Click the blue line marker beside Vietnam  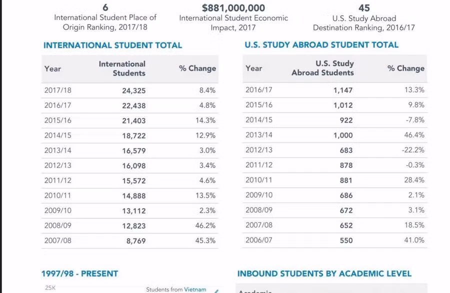tap(216, 290)
